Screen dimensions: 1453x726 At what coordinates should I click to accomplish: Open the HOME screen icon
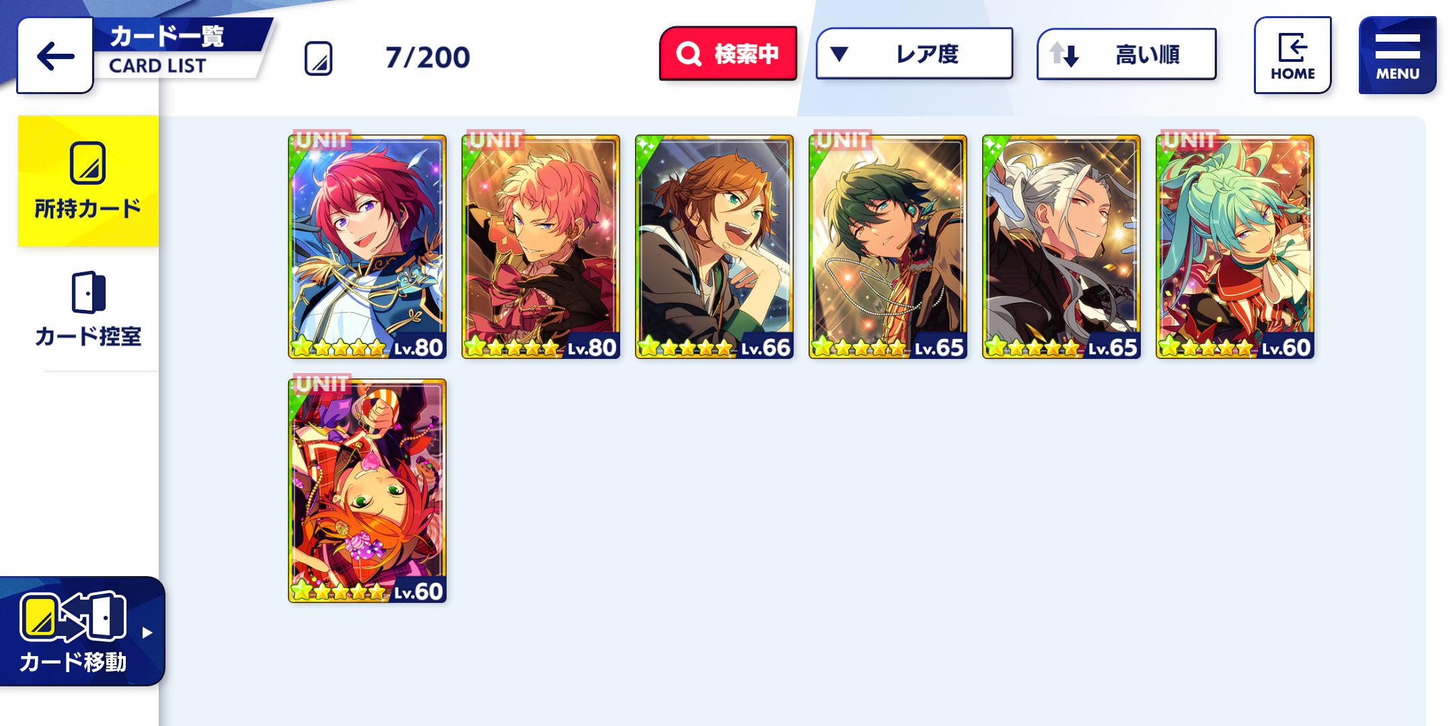point(1292,56)
